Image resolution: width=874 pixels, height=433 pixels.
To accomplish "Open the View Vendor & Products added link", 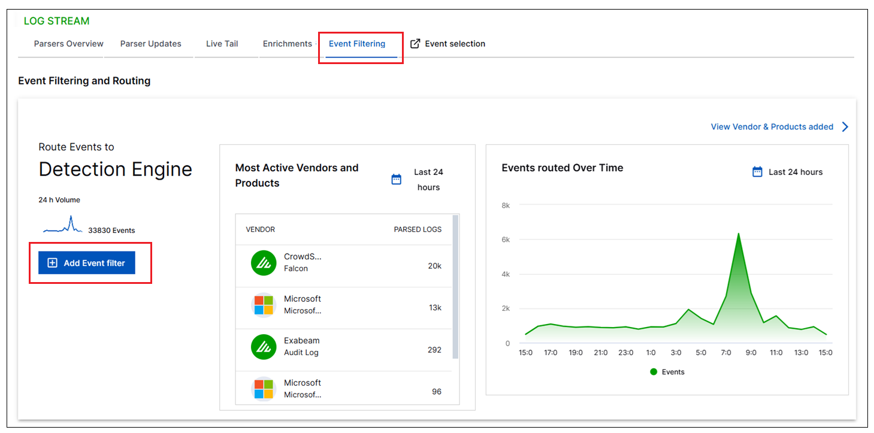I will (x=772, y=126).
